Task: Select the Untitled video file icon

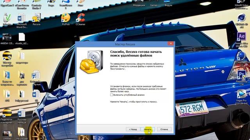Action: (7, 135)
